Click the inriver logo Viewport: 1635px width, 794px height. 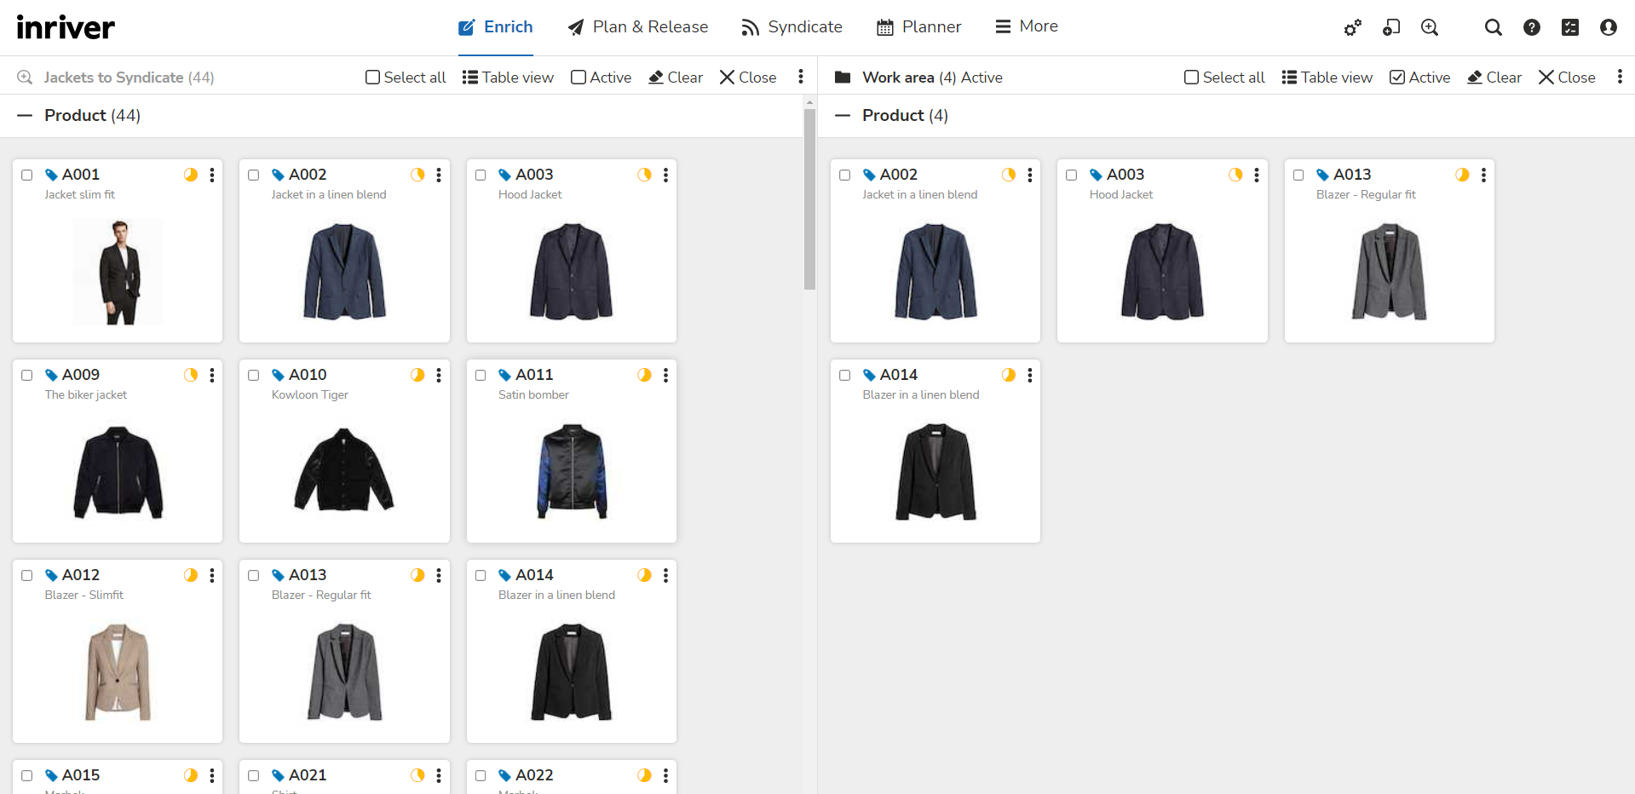(x=66, y=27)
